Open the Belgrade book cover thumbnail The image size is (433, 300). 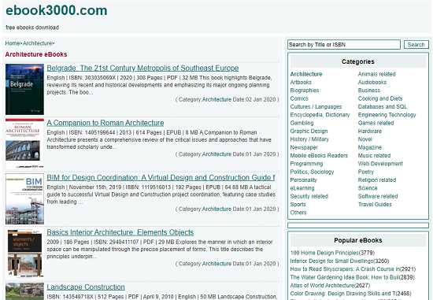tap(24, 89)
